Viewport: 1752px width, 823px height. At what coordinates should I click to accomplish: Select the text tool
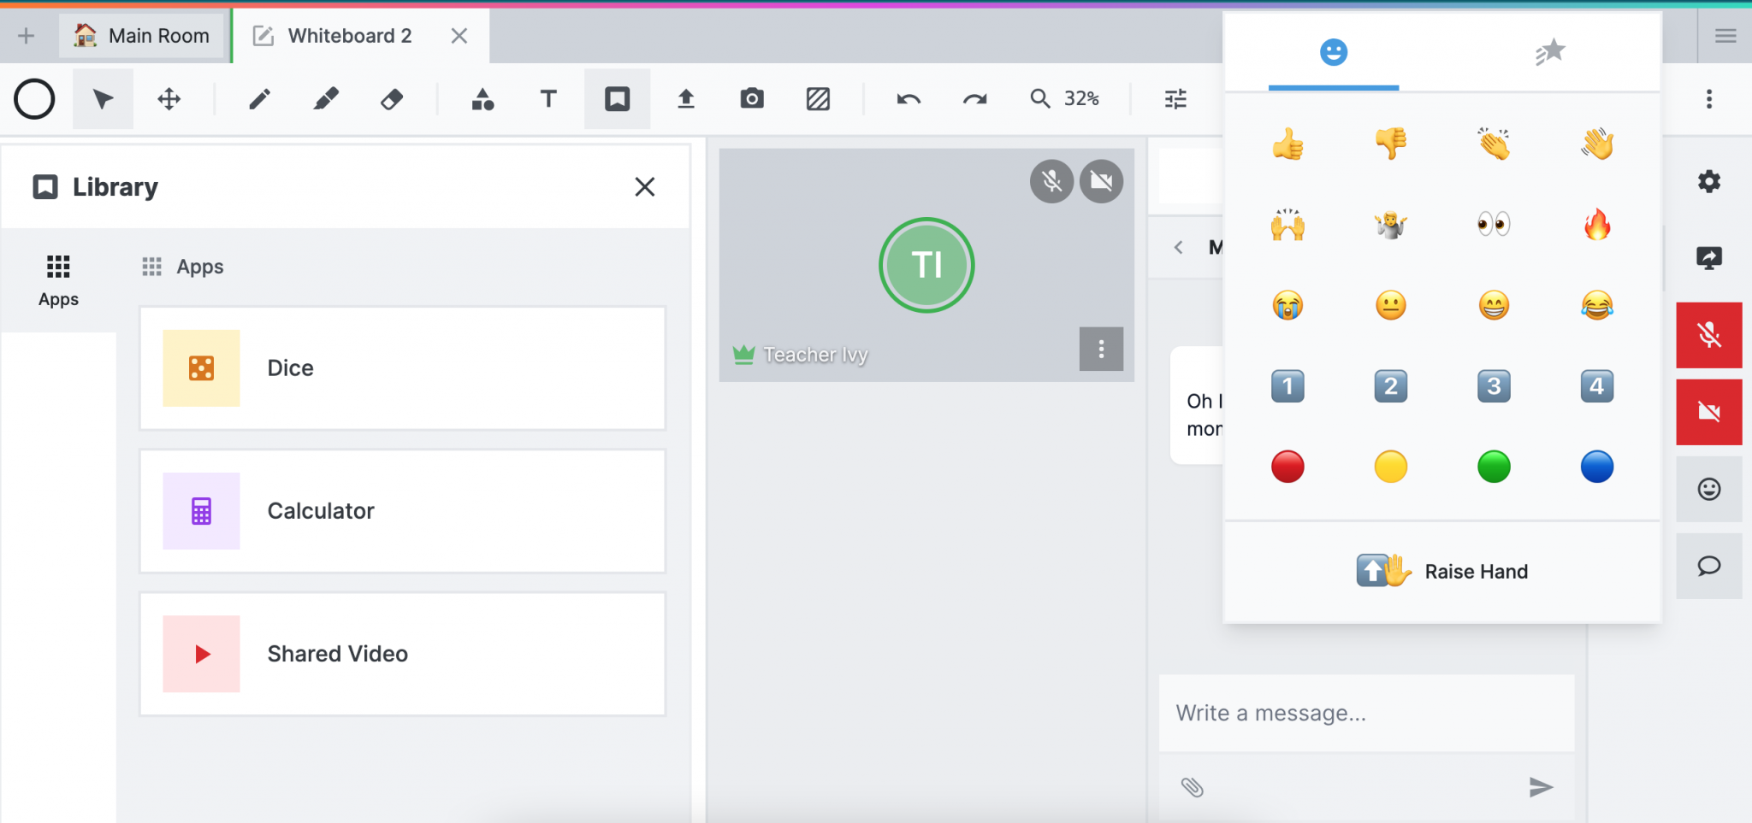pos(547,98)
